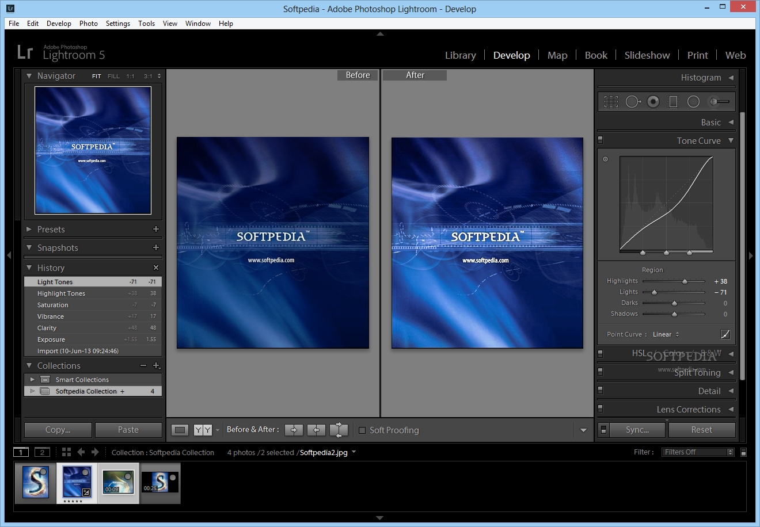Open grid view from filmstrip icon
The width and height of the screenshot is (760, 527).
[66, 452]
